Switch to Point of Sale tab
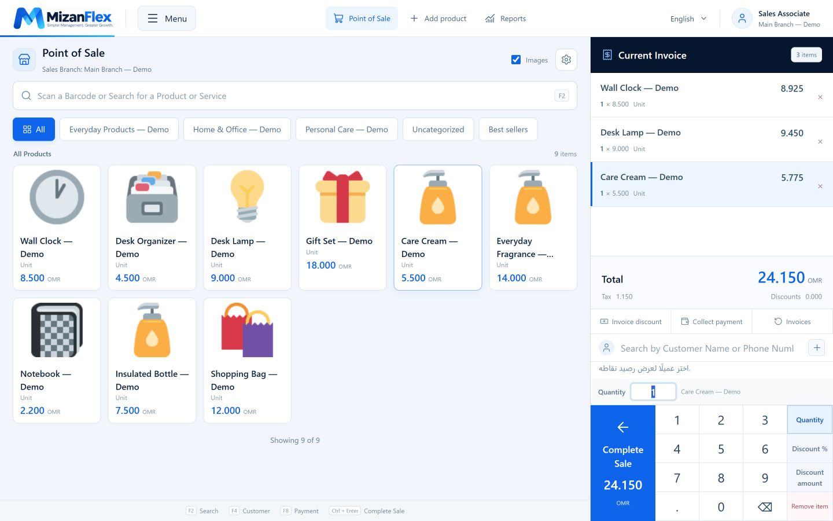833x521 pixels. click(x=362, y=19)
